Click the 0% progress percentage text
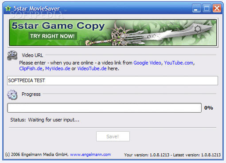The width and height of the screenshot is (226, 163). 209,108
